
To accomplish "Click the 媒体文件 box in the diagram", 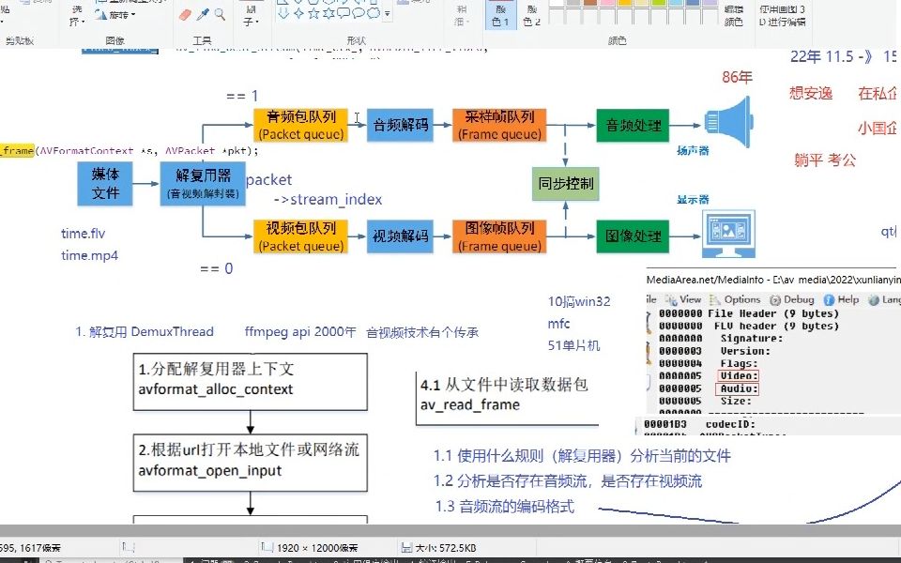I will 105,184.
